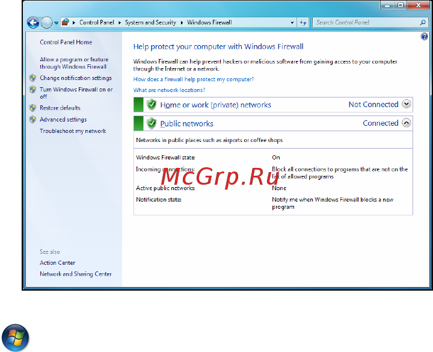Go back with the blue Back arrow
The height and width of the screenshot is (352, 433).
[x=33, y=23]
